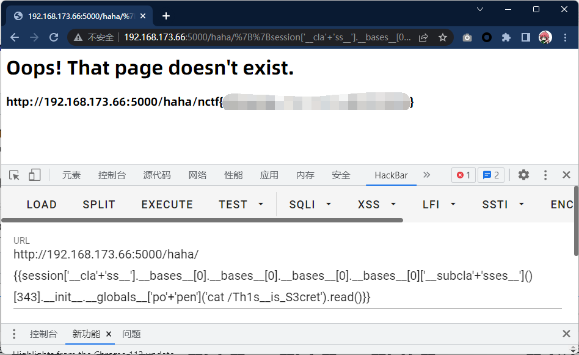The image size is (579, 355).
Task: Switch to the 网络 DevTools tab
Action: pyautogui.click(x=197, y=175)
